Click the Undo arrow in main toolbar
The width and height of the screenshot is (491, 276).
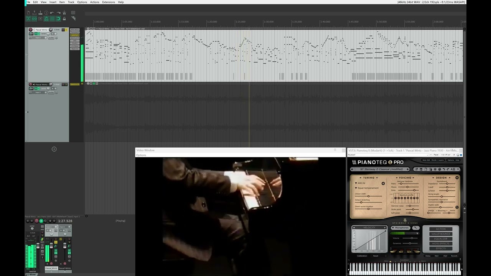click(x=52, y=13)
